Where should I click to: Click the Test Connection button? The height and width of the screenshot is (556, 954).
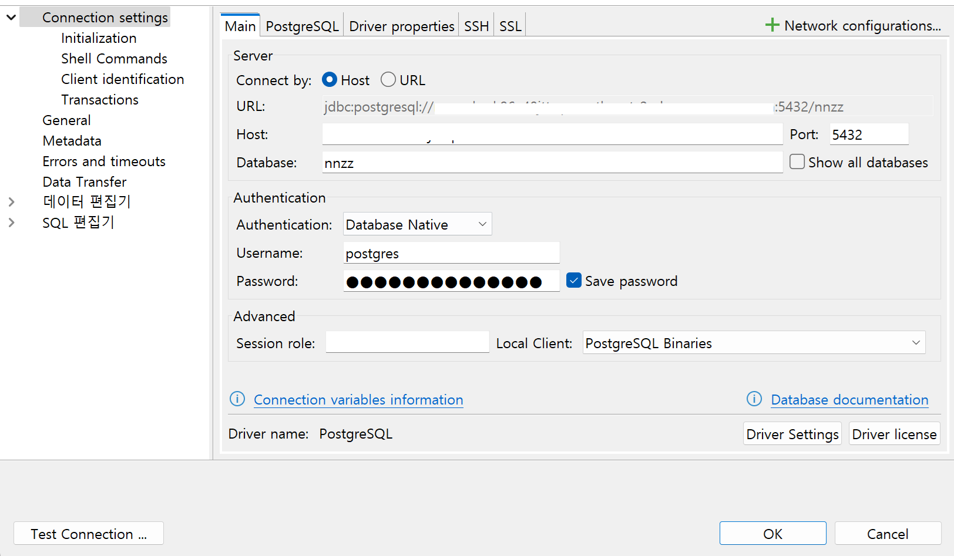click(x=89, y=534)
